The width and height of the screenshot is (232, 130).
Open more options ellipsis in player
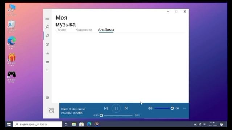pos(185,108)
